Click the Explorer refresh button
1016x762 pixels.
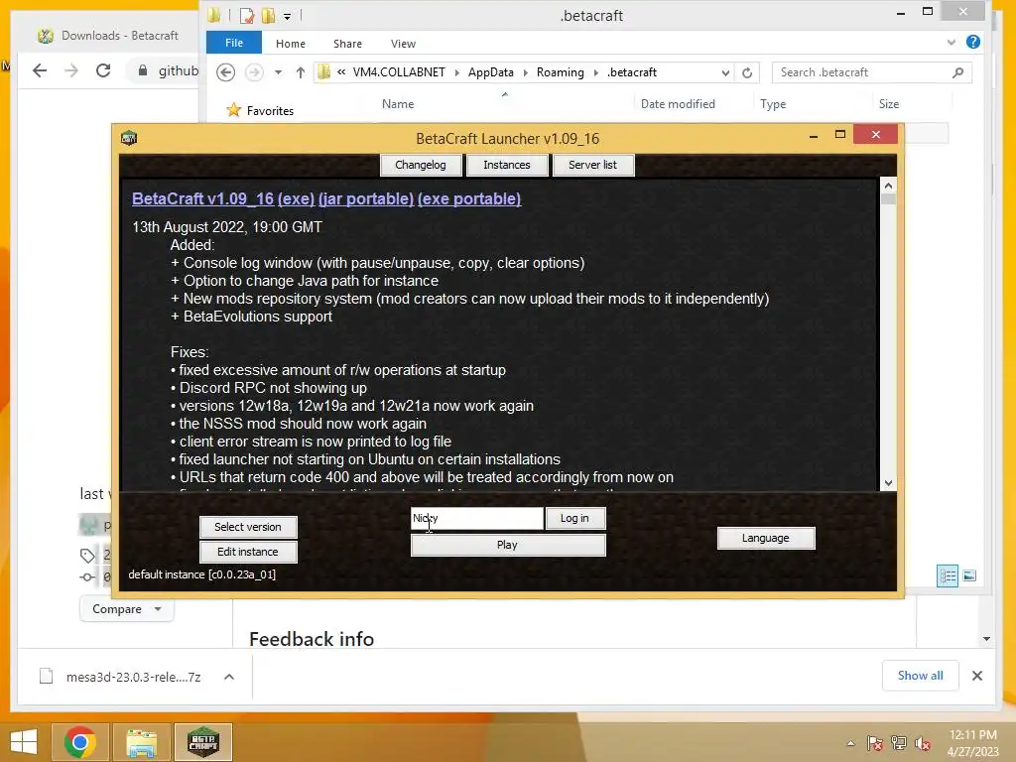(x=747, y=72)
